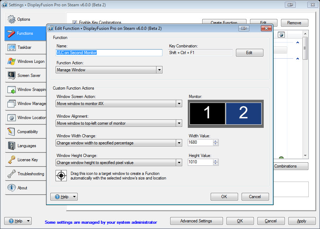320x229 pixels.
Task: Click the Windows Logon flag icon
Action: point(12,61)
